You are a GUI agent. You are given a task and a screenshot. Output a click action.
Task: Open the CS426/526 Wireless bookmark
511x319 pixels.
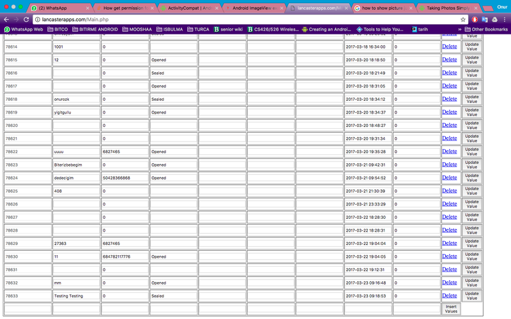[273, 29]
